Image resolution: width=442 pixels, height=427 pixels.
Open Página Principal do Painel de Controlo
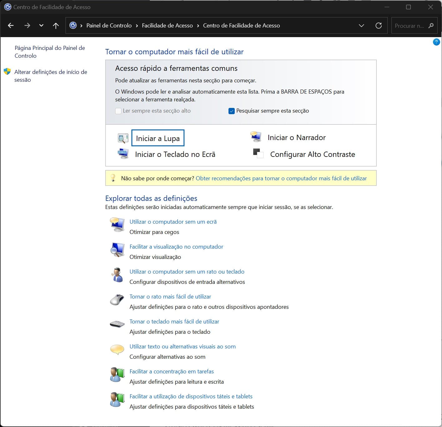(x=50, y=52)
